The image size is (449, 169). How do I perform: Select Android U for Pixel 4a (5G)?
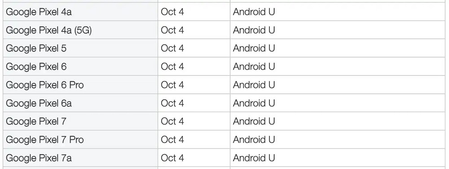[254, 30]
